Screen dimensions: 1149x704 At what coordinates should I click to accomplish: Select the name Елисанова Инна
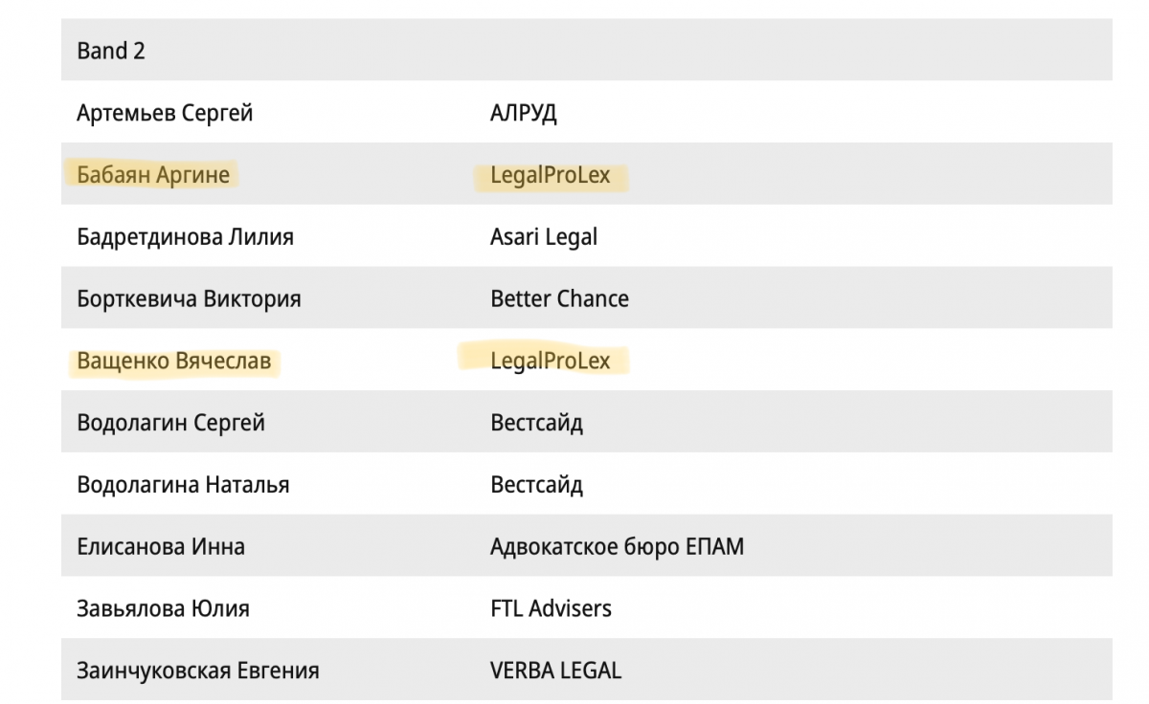161,547
